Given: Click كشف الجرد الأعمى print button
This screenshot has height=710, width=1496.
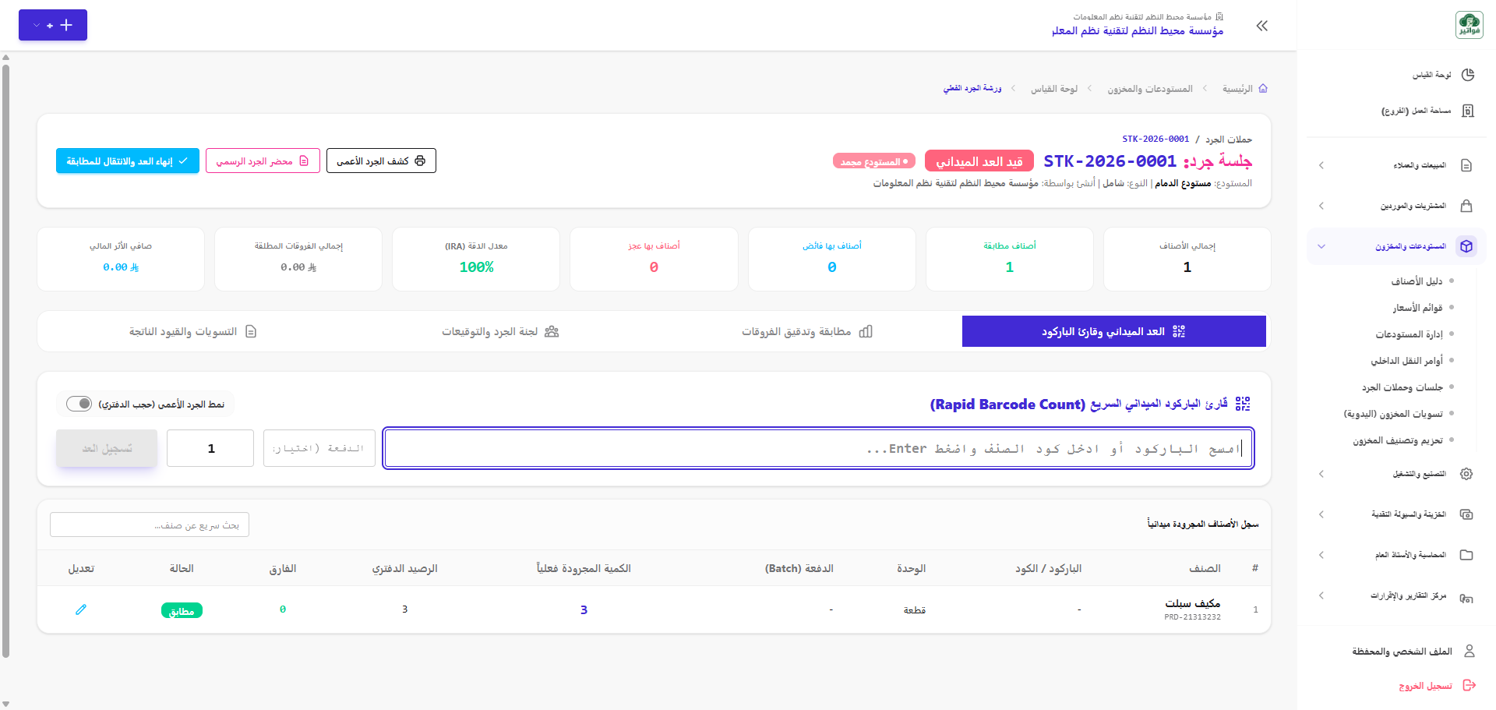Looking at the screenshot, I should [x=381, y=161].
